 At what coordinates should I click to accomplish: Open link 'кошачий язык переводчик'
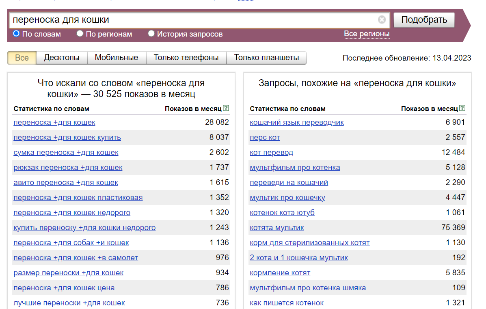pyautogui.click(x=297, y=122)
